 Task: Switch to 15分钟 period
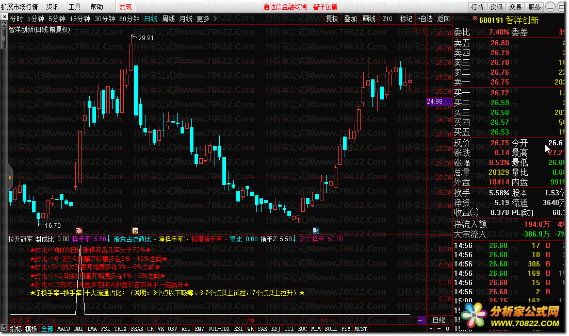pyautogui.click(x=80, y=19)
